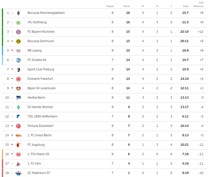Click the FC Bayern München crest
The image size is (210, 177).
click(18, 32)
